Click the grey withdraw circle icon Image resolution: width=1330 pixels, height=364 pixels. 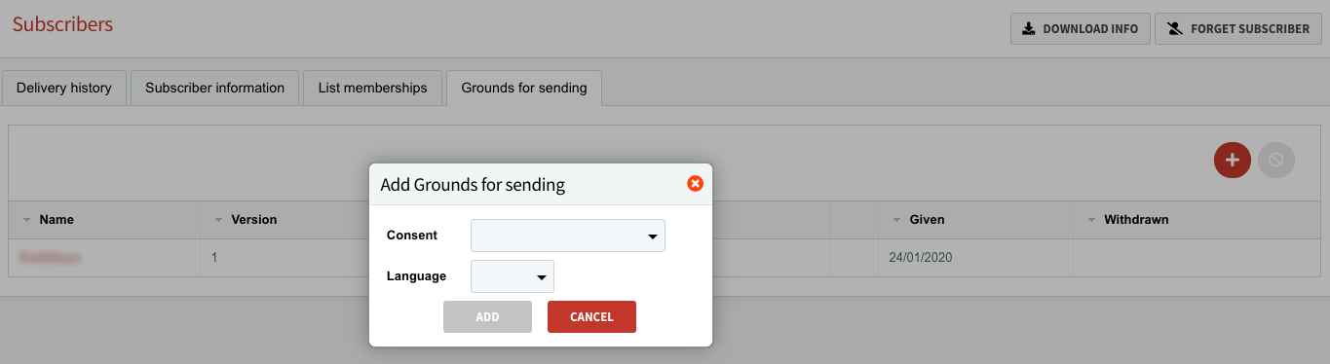[1275, 160]
